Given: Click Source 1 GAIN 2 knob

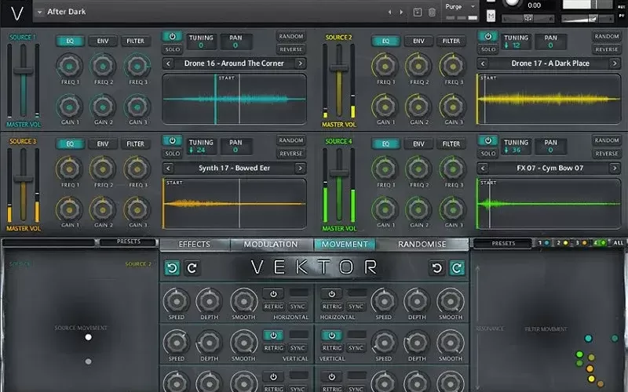Looking at the screenshot, I should click(x=103, y=107).
